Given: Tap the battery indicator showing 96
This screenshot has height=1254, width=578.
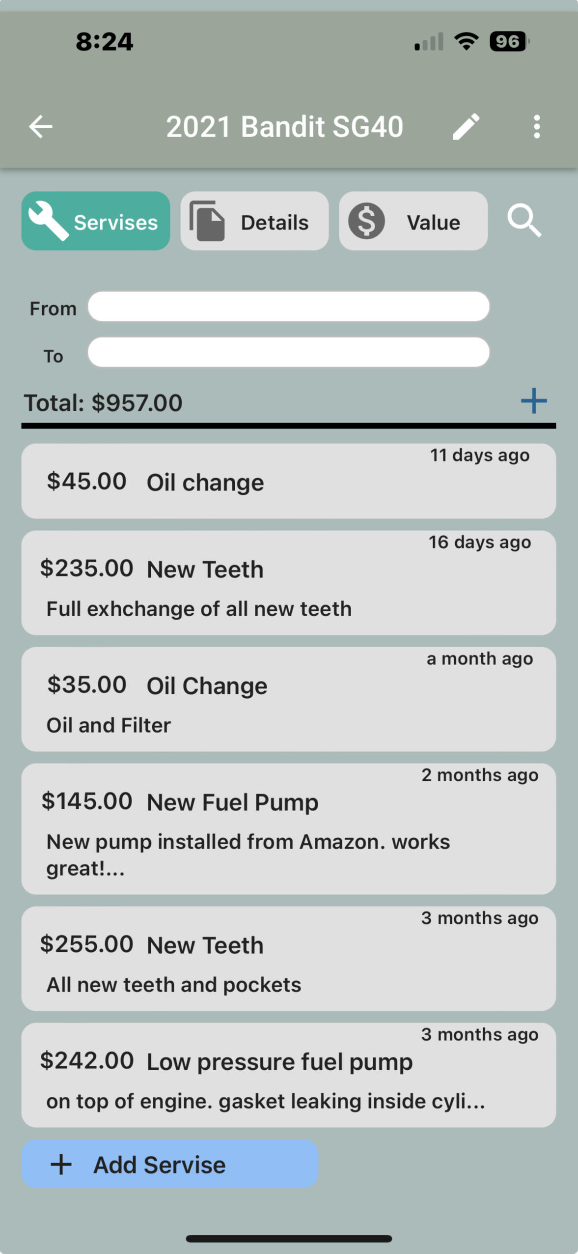Looking at the screenshot, I should pos(509,41).
